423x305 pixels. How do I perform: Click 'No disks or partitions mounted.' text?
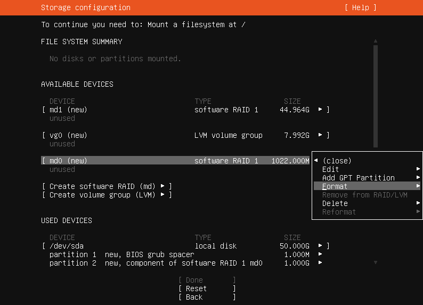click(115, 59)
